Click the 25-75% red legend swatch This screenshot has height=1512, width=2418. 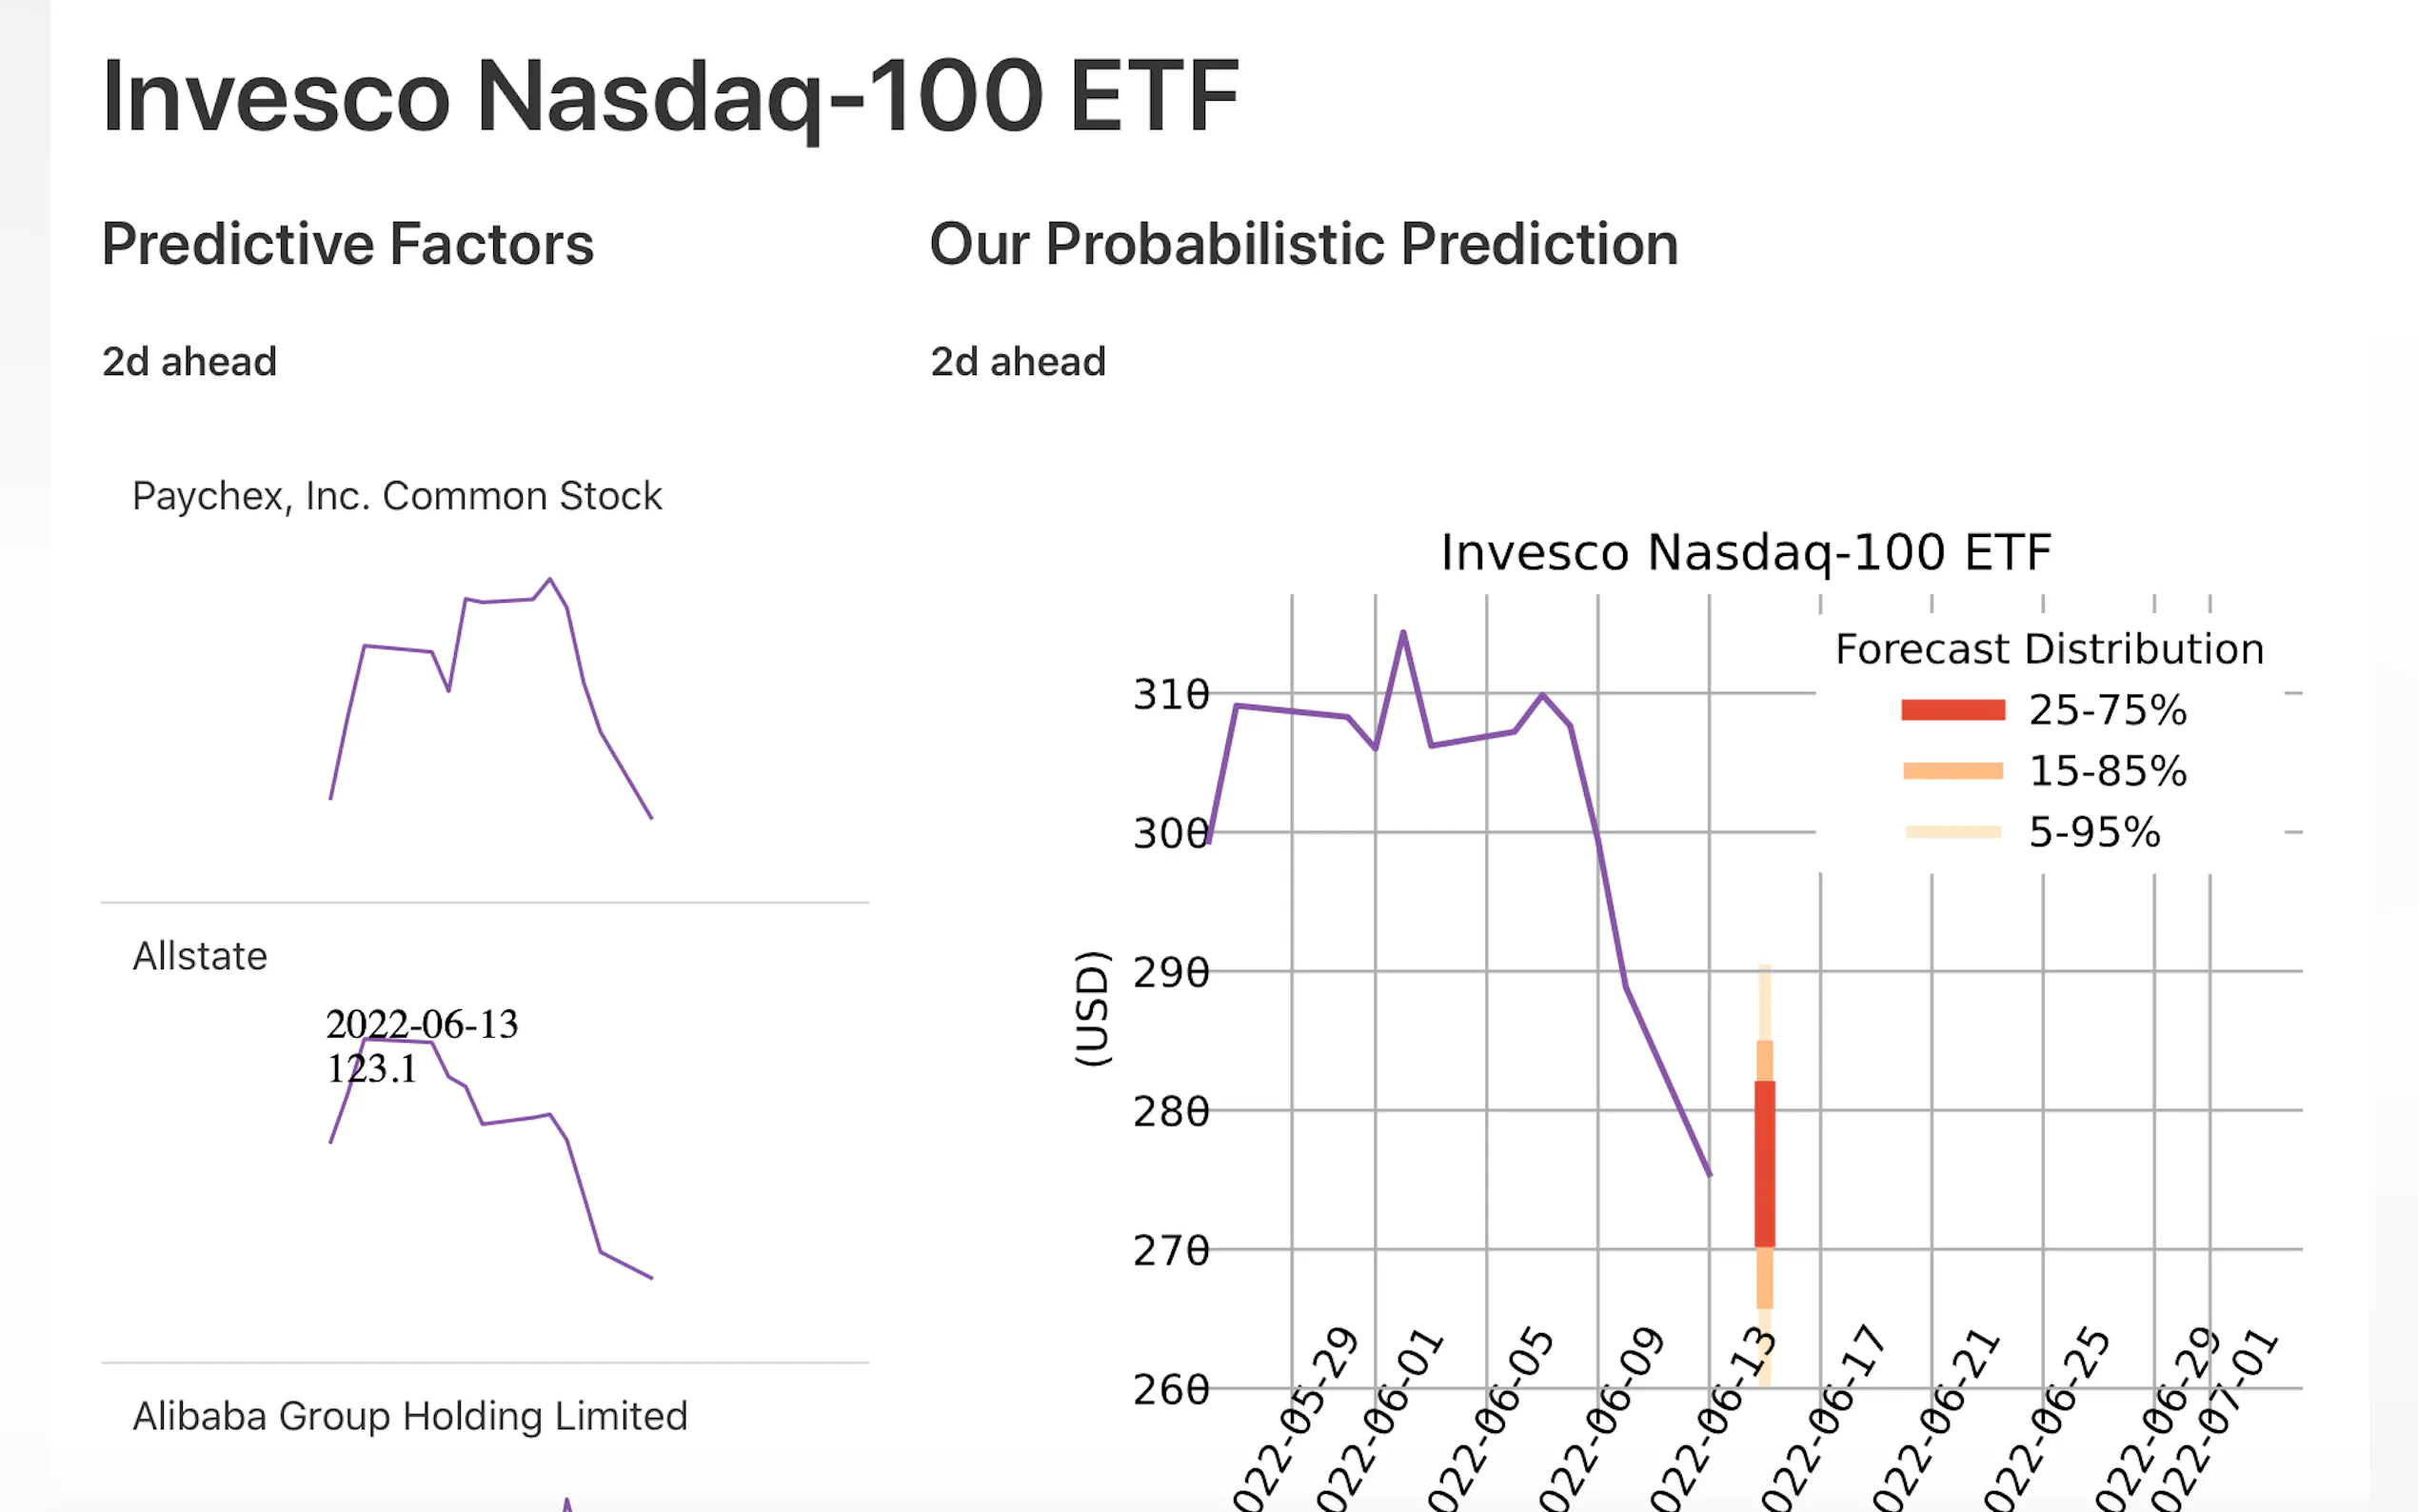click(x=1952, y=710)
